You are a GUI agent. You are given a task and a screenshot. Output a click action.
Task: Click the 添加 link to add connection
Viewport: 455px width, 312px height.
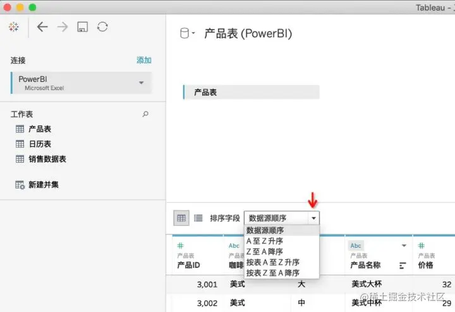pyautogui.click(x=144, y=61)
